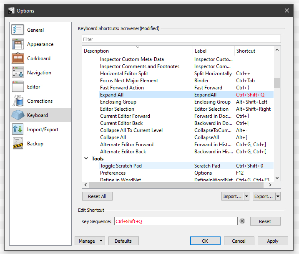The height and width of the screenshot is (254, 299).
Task: Select the Collapse All row
Action: pyautogui.click(x=186, y=137)
